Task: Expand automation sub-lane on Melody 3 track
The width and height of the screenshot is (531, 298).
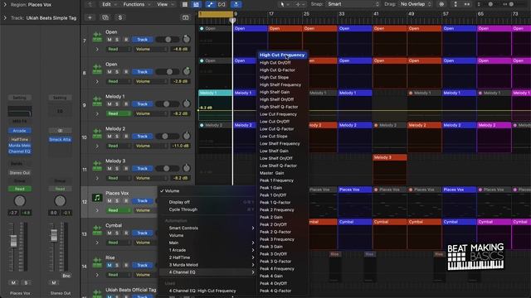Action: (x=97, y=178)
